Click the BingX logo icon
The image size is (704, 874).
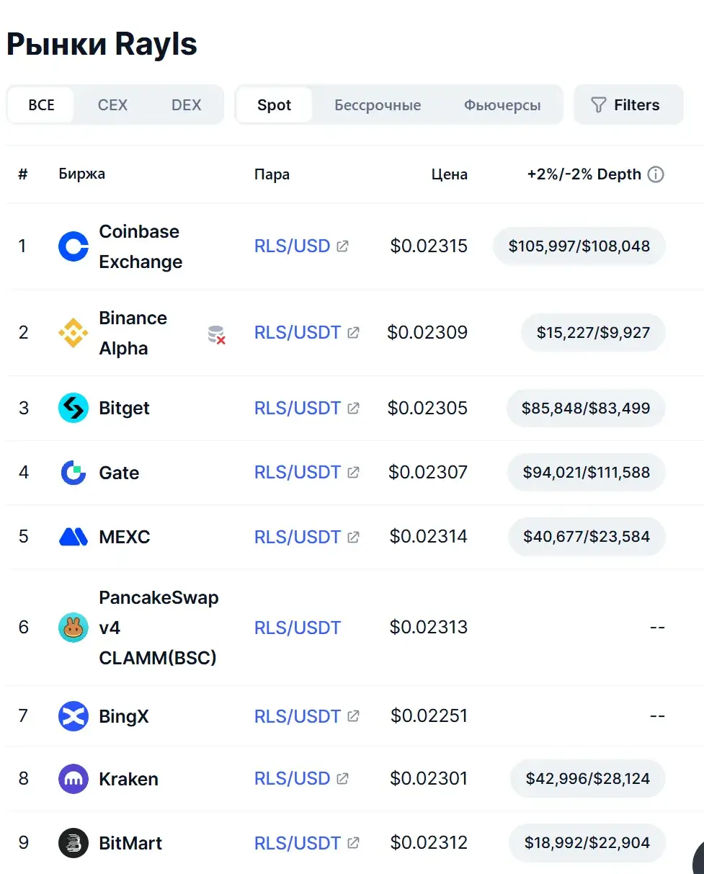point(73,716)
